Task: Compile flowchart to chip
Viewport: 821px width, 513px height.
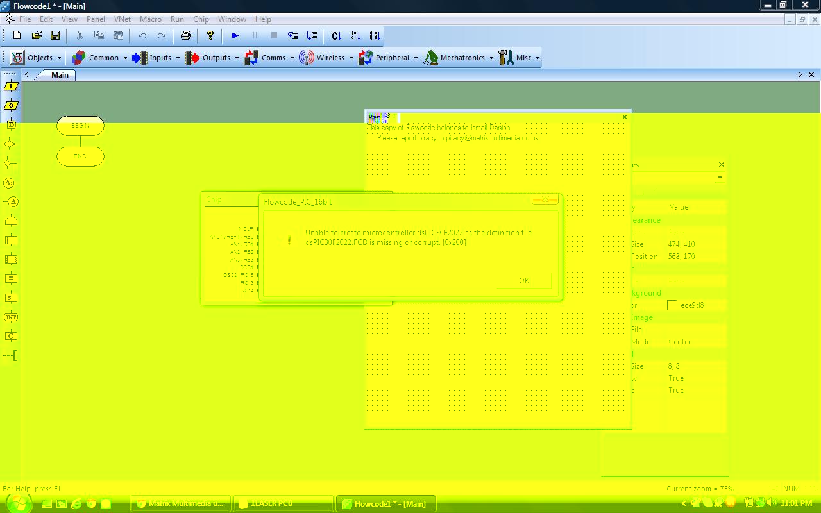Action: tap(375, 35)
